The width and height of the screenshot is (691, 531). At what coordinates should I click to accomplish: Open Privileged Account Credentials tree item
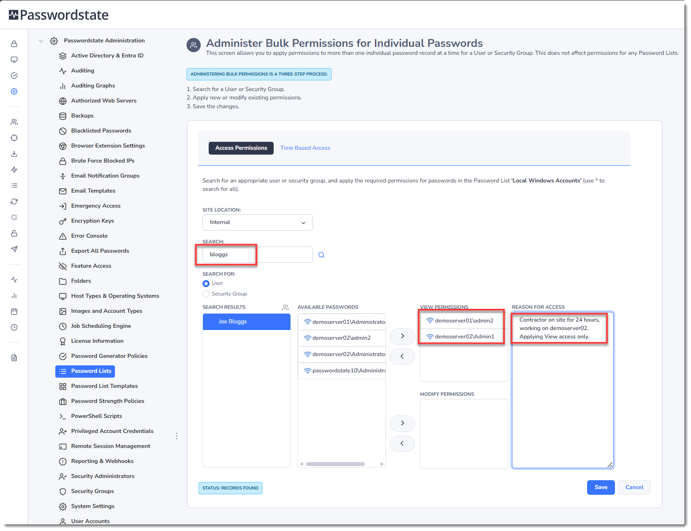[112, 431]
